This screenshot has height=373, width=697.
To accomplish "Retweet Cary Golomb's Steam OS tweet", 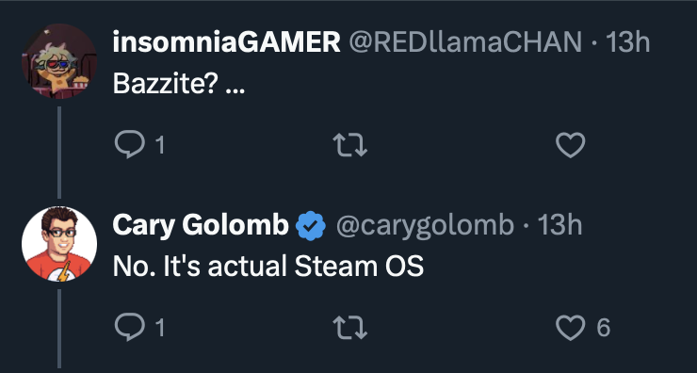I will point(349,328).
